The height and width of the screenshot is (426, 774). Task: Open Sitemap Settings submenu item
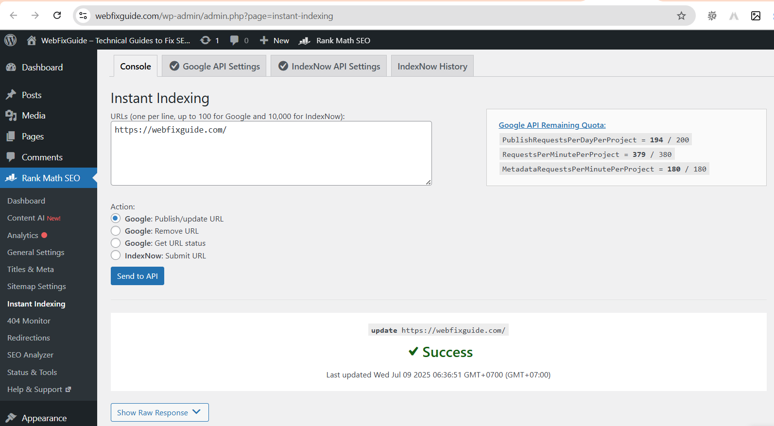point(36,286)
